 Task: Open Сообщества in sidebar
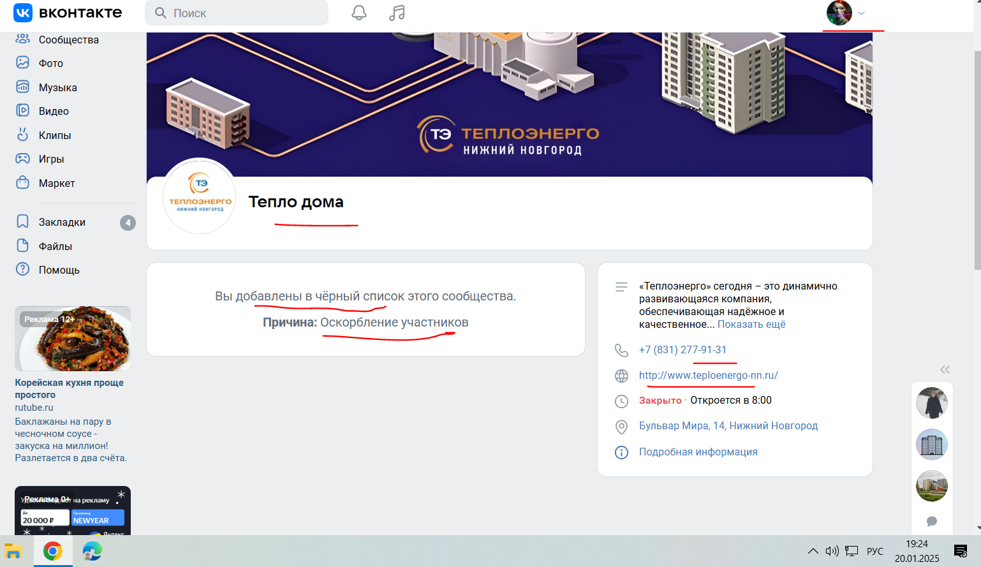[x=69, y=40]
